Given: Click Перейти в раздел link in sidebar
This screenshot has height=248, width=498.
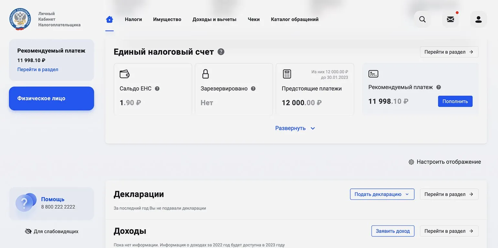Looking at the screenshot, I should (38, 70).
